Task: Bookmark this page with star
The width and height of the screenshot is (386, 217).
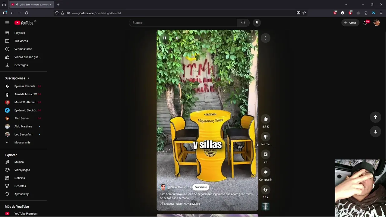Action: click(304, 13)
